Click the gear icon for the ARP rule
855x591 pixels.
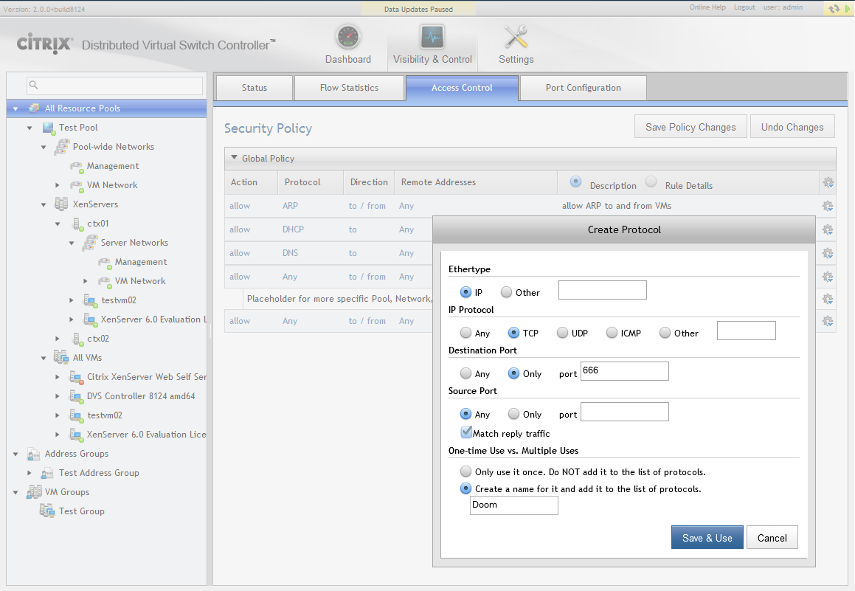[828, 206]
